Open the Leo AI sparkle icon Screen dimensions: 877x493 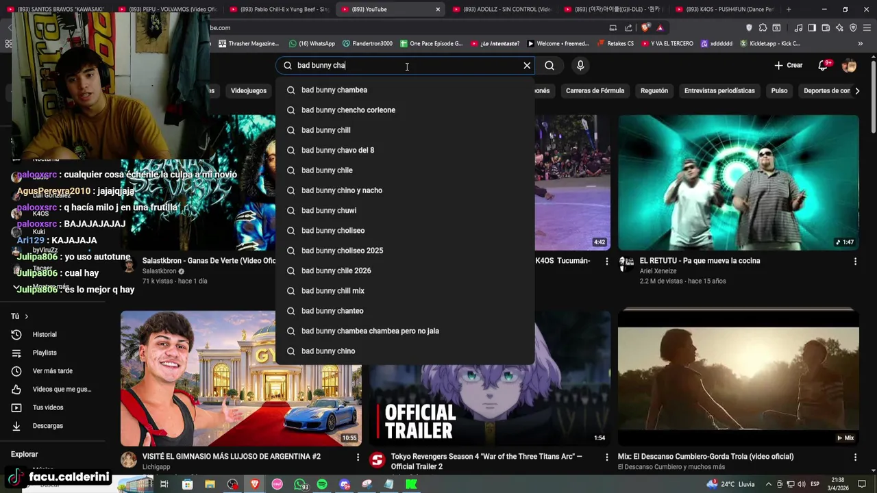839,28
